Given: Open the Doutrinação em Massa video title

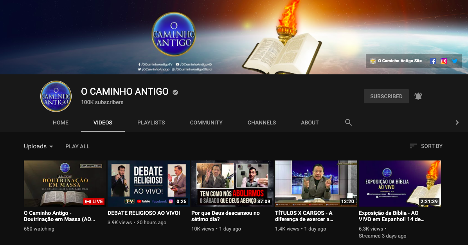Looking at the screenshot, I should click(x=59, y=216).
